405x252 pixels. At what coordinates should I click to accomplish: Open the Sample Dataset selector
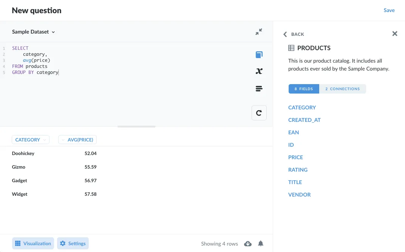coord(34,32)
